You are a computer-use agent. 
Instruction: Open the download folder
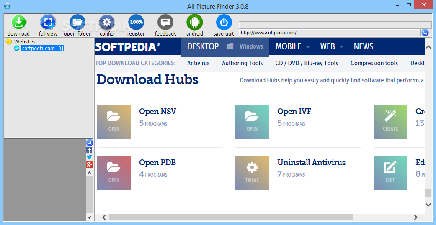pyautogui.click(x=77, y=22)
